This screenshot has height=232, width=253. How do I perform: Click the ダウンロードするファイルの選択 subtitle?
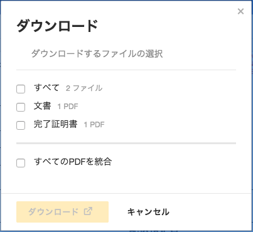tap(97, 54)
